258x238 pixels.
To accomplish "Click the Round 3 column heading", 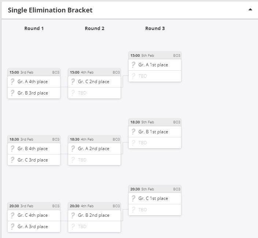I will (x=155, y=28).
